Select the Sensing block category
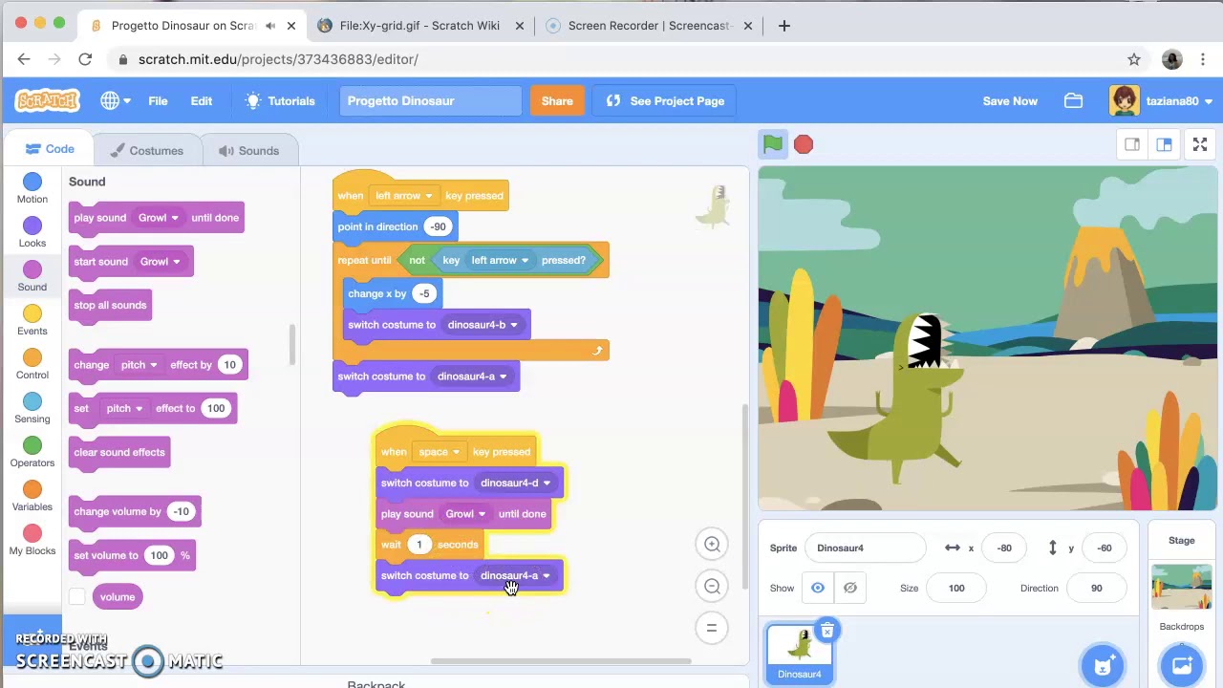This screenshot has width=1223, height=688. (x=32, y=408)
